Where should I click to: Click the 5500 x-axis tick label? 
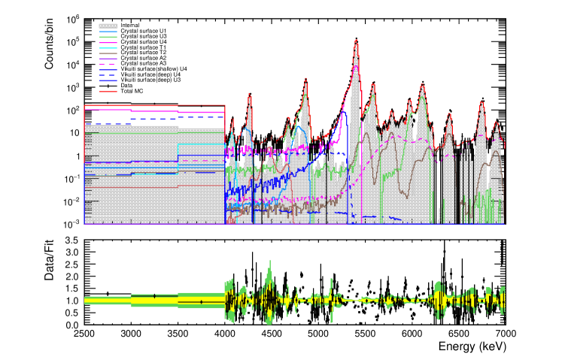click(365, 334)
